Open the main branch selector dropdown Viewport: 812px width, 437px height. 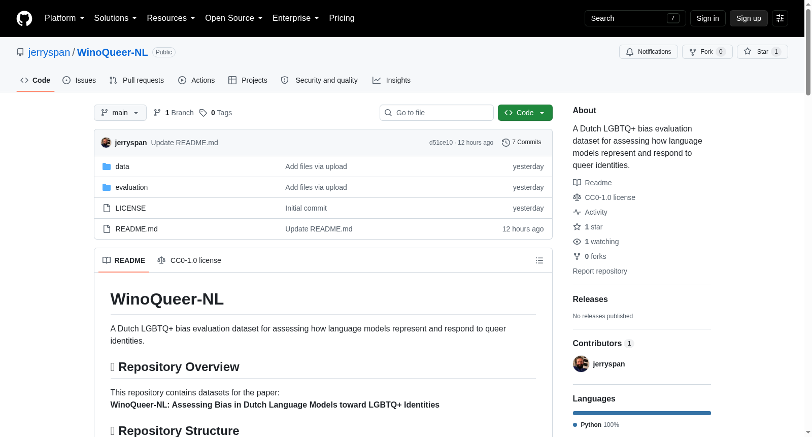(x=120, y=113)
